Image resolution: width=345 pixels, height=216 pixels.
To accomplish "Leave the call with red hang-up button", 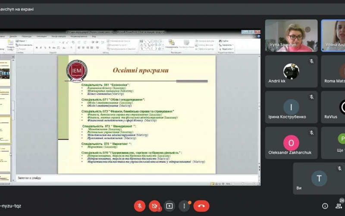I will 201,206.
